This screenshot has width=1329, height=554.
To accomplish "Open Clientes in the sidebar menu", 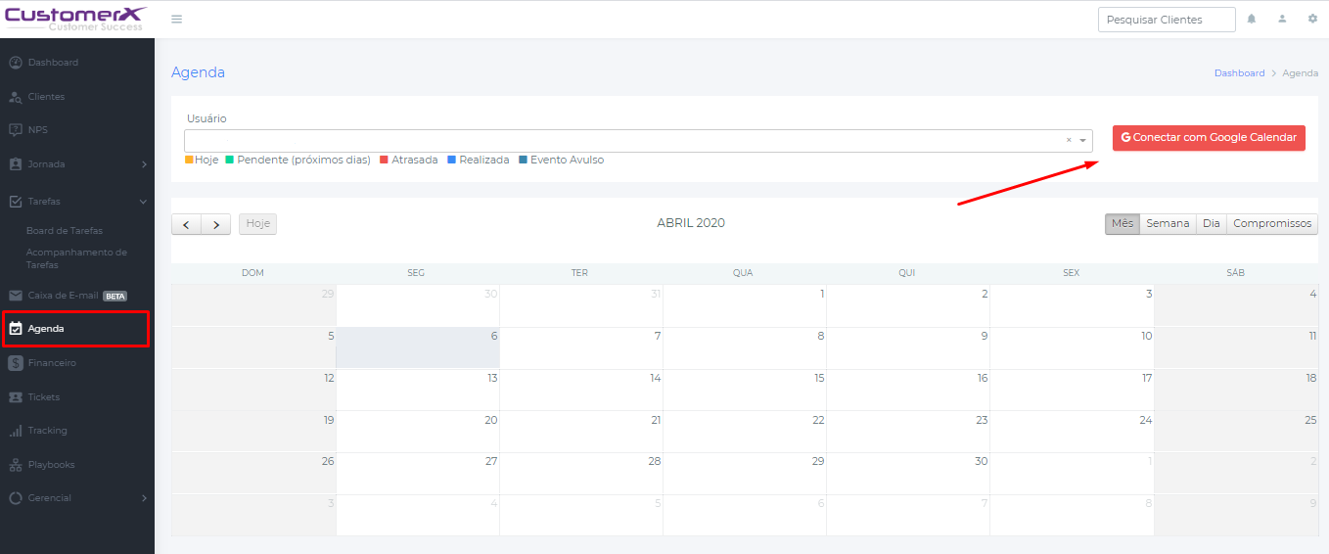I will point(46,97).
